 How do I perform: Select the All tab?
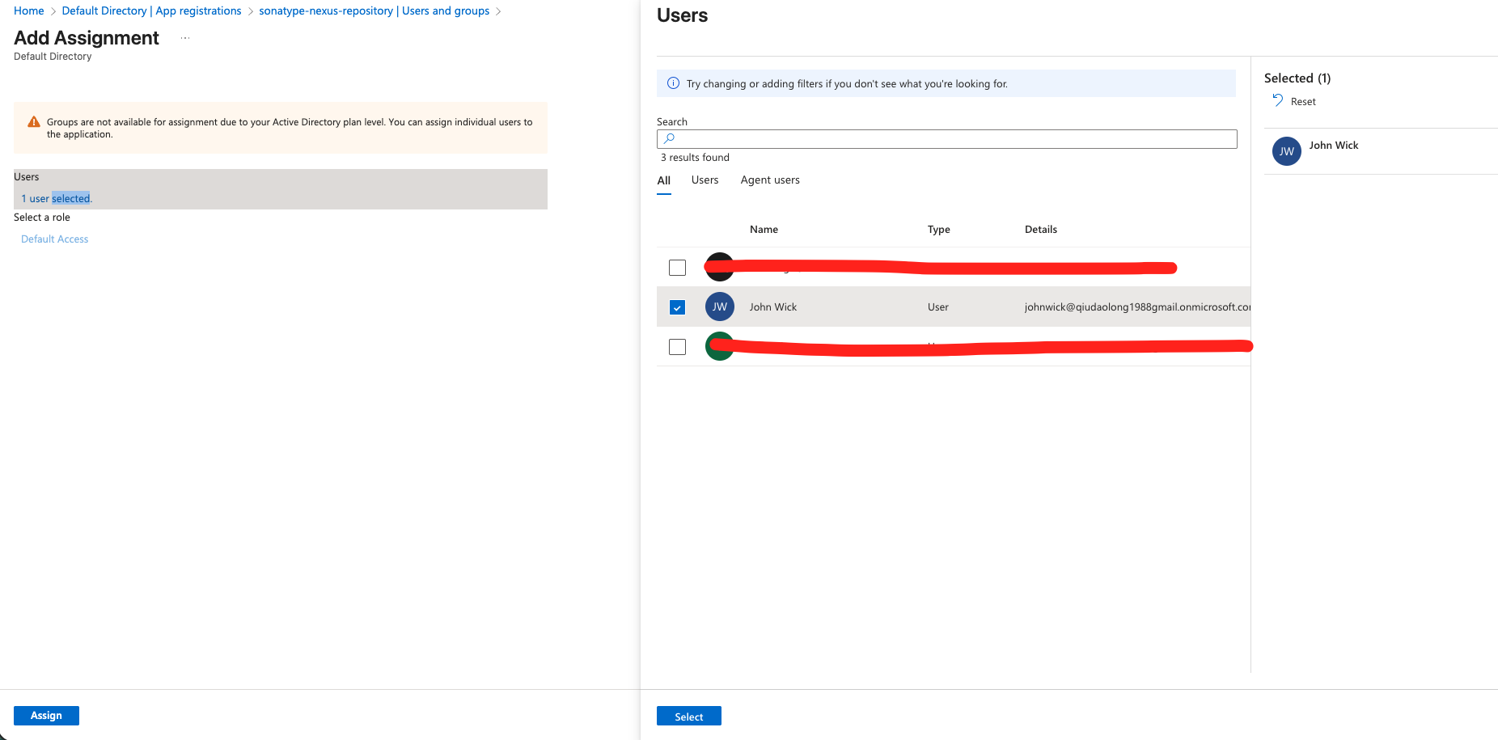[x=663, y=180]
